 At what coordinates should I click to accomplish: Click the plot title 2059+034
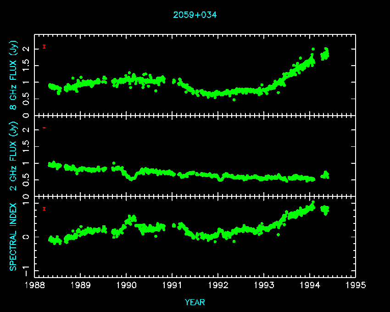195,15
